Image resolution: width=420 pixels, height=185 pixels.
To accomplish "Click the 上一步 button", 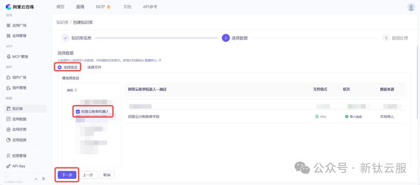I will pos(88,175).
